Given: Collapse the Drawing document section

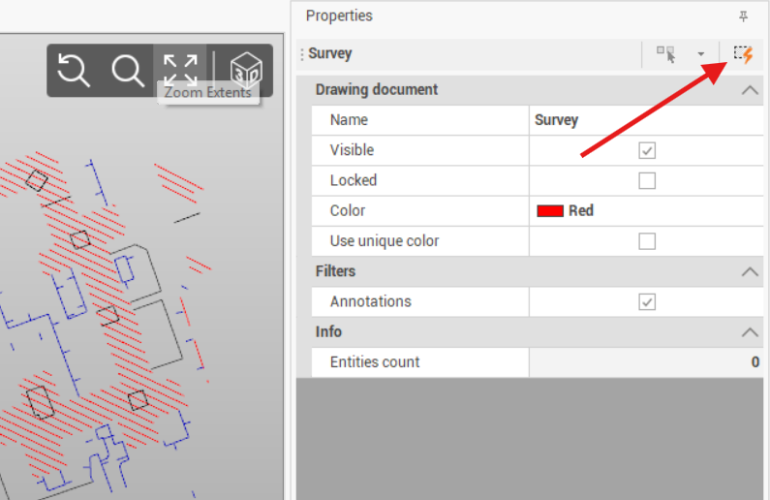Looking at the screenshot, I should [x=750, y=90].
